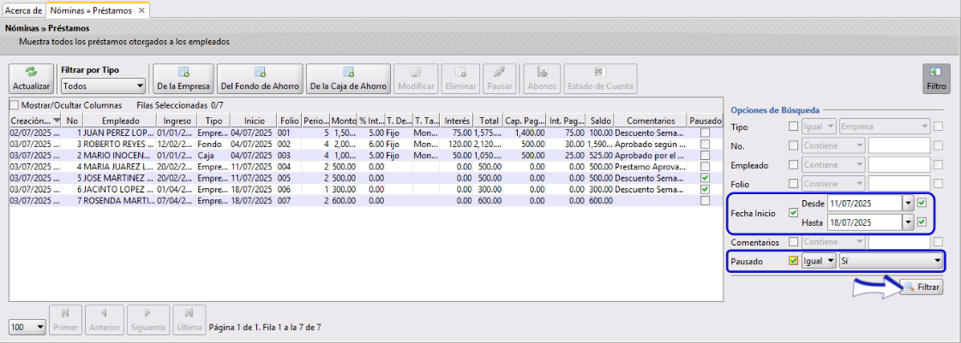This screenshot has height=343, width=961.
Task: Switch to the Acerca de tab
Action: pyautogui.click(x=23, y=10)
